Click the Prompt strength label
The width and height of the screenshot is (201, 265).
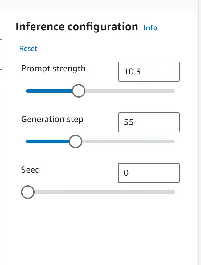coord(53,68)
